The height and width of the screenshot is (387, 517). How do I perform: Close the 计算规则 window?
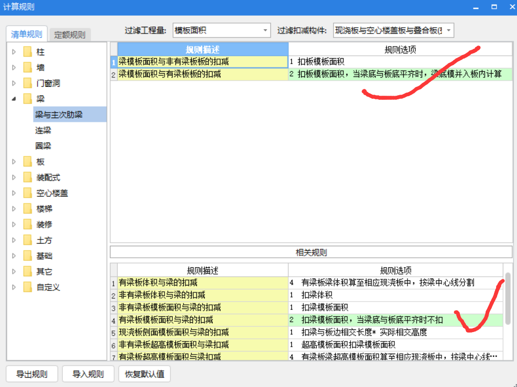pos(512,7)
